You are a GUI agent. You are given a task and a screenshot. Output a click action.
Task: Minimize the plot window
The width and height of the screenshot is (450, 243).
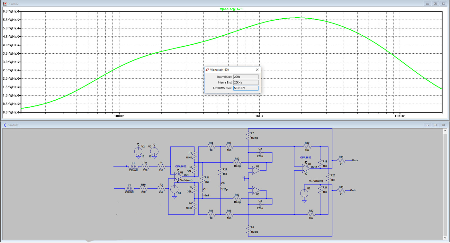tap(427, 4)
